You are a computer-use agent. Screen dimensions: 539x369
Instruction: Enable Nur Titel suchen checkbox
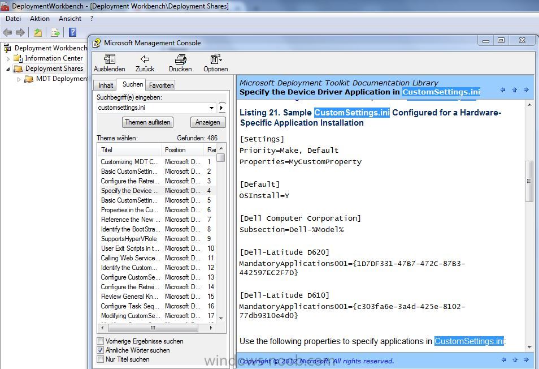point(101,359)
